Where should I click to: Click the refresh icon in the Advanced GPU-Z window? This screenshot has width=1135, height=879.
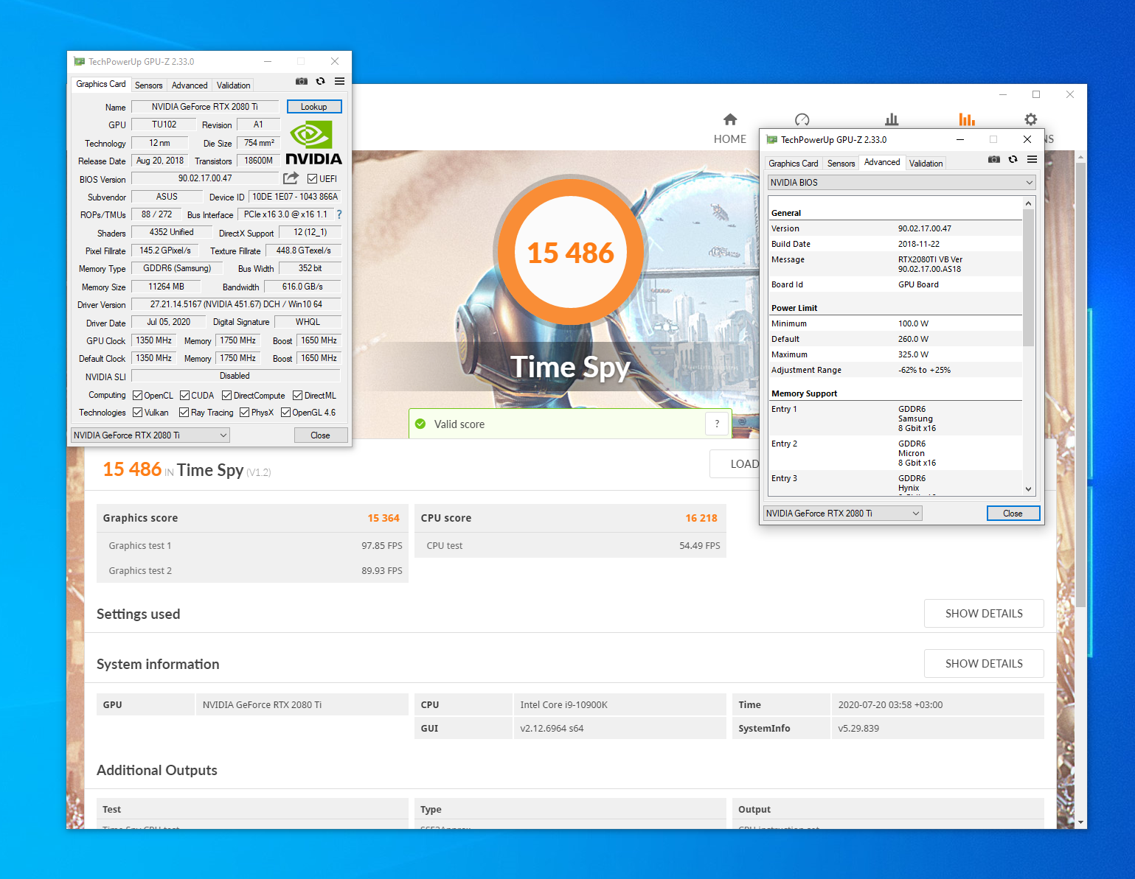click(x=1013, y=159)
